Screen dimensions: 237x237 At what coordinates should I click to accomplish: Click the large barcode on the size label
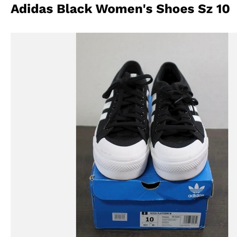(191, 220)
